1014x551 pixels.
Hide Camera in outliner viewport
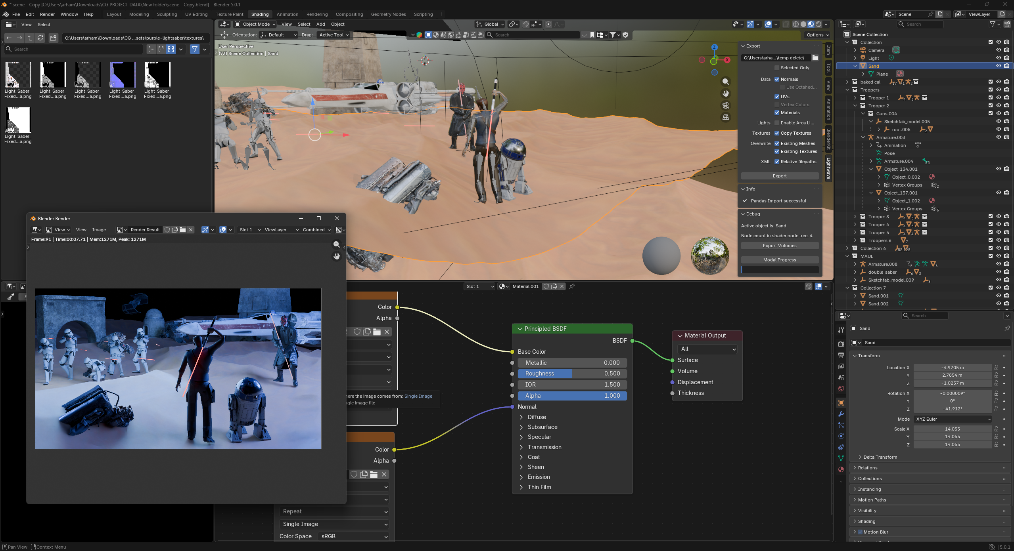[999, 50]
